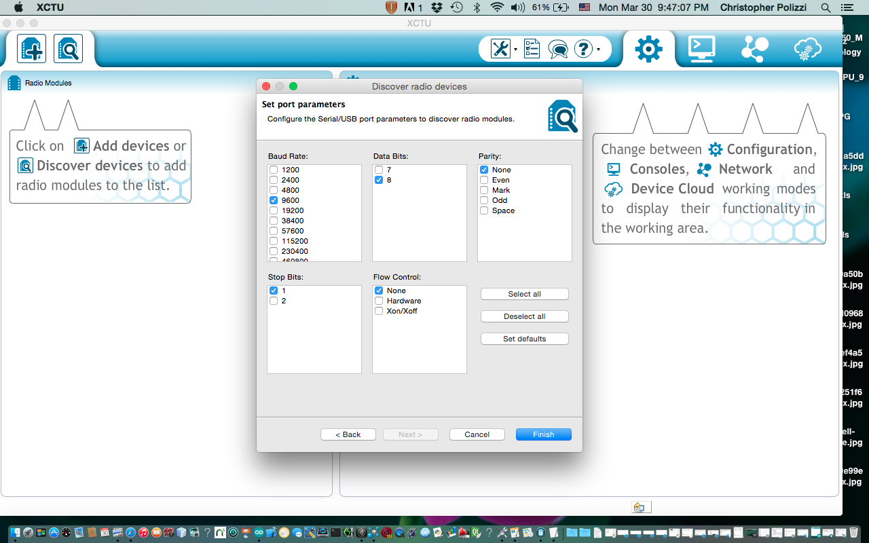Uncheck the 9600 baud rate checkbox
869x543 pixels.
coord(274,200)
